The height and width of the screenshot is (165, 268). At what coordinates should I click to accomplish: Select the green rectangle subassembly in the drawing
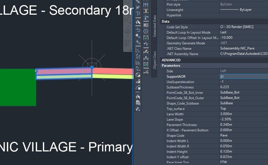(x=18, y=88)
